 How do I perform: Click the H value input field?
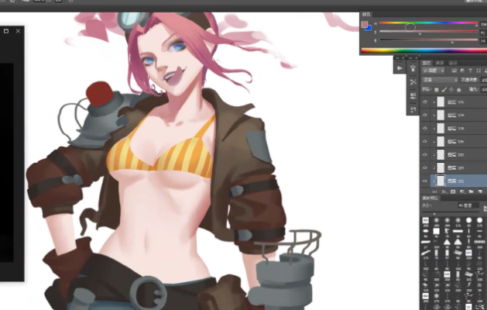pos(483,24)
